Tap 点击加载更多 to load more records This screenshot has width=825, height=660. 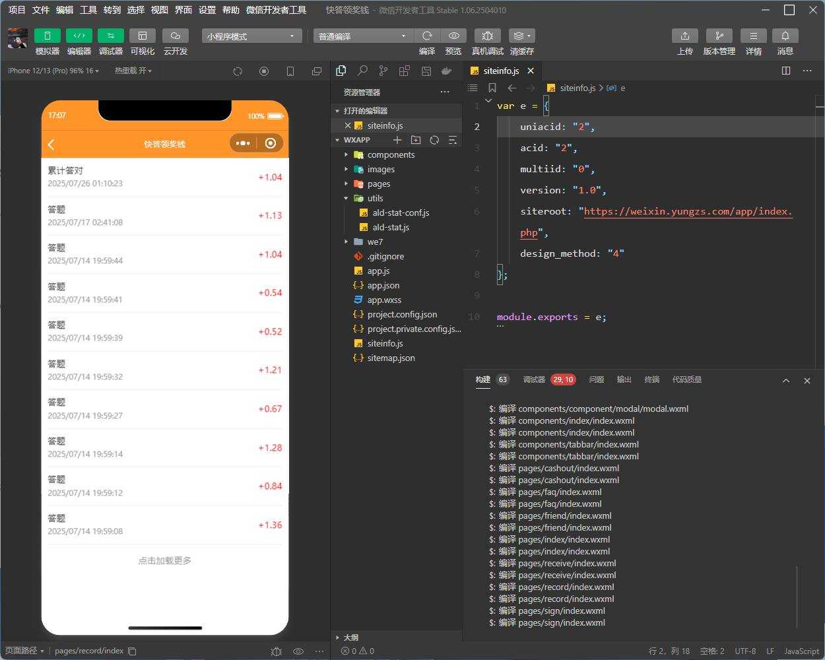tap(165, 560)
